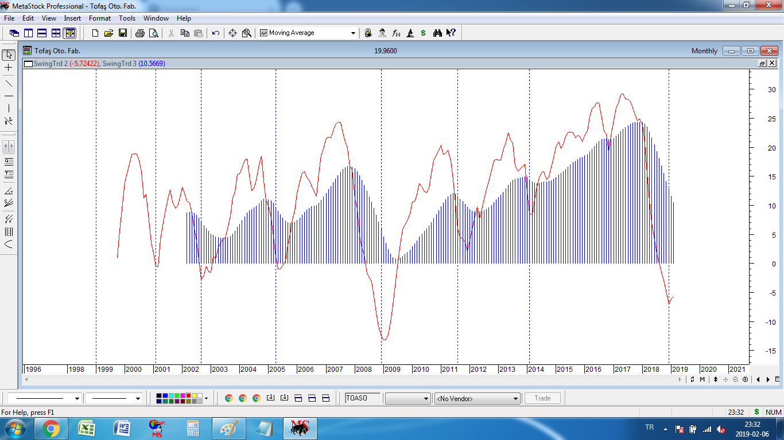This screenshot has height=440, width=784.
Task: Open the Expert Advisor icon
Action: 368,33
